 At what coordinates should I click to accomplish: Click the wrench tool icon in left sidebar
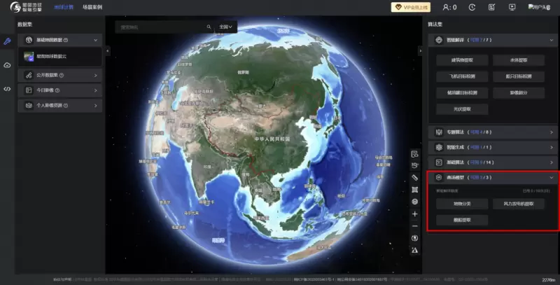tap(7, 41)
